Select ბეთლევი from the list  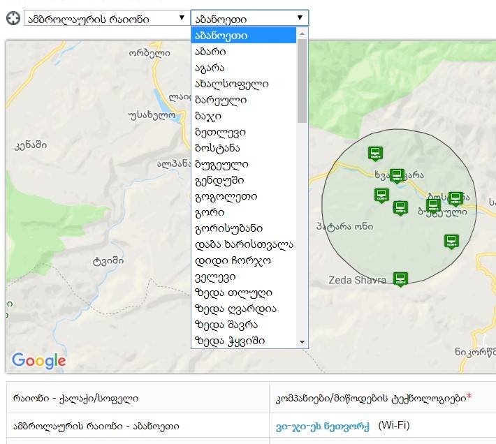click(244, 132)
